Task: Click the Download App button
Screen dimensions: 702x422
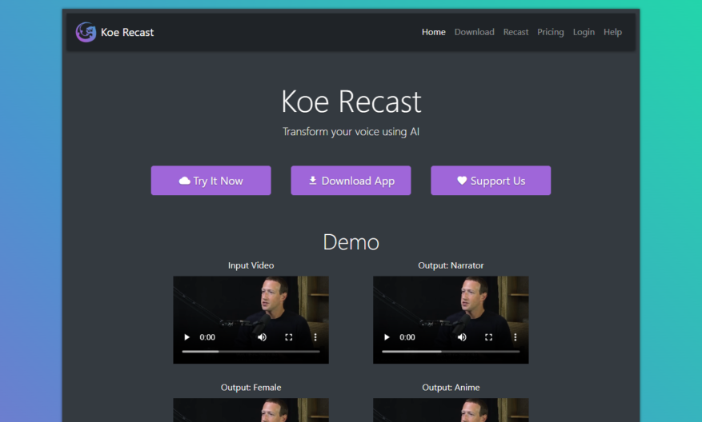Action: (351, 181)
